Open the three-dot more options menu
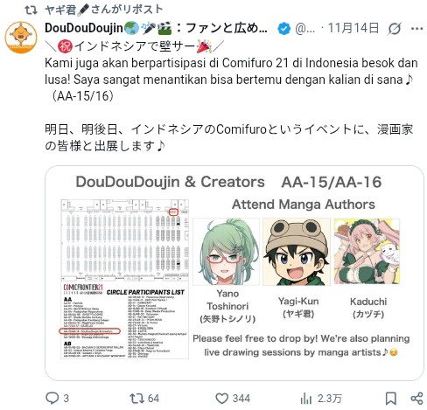 pyautogui.click(x=416, y=29)
